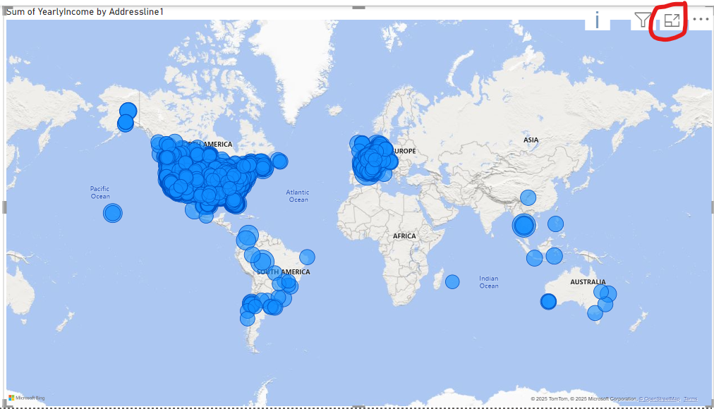Click the left-edge resize handle of visual

click(5, 207)
